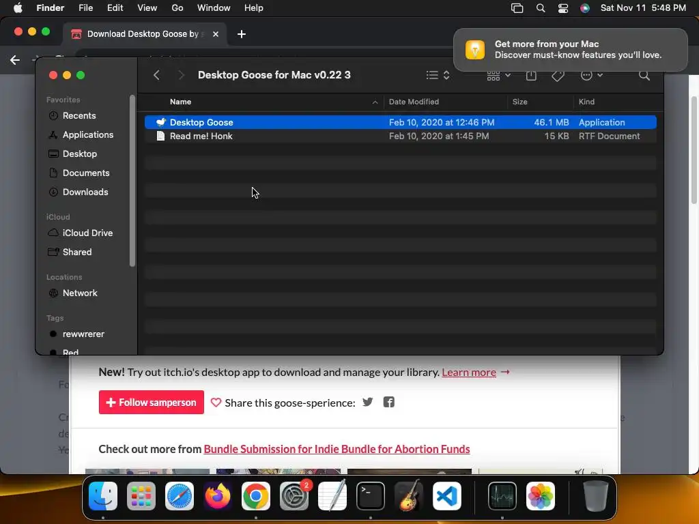Image resolution: width=699 pixels, height=524 pixels.
Task: Click the Facebook share icon
Action: pos(388,403)
